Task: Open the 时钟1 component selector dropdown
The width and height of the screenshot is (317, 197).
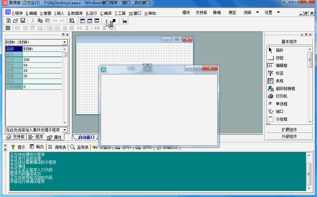Action: pos(65,42)
